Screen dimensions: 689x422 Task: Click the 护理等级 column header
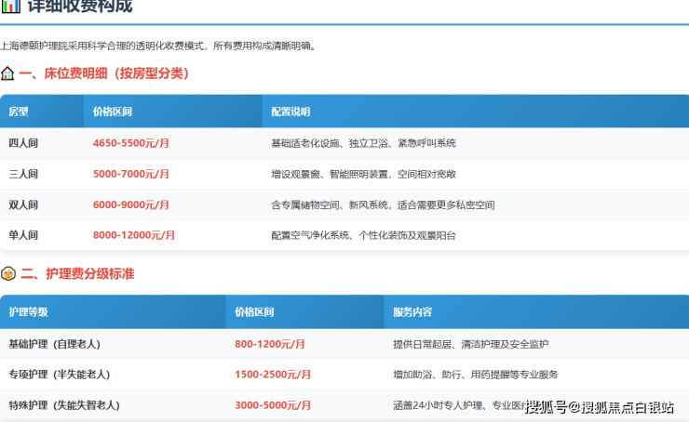coord(28,312)
